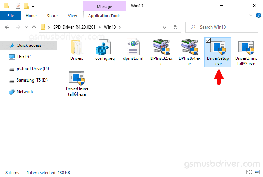Click the dpinst.xml file name label

(133, 58)
